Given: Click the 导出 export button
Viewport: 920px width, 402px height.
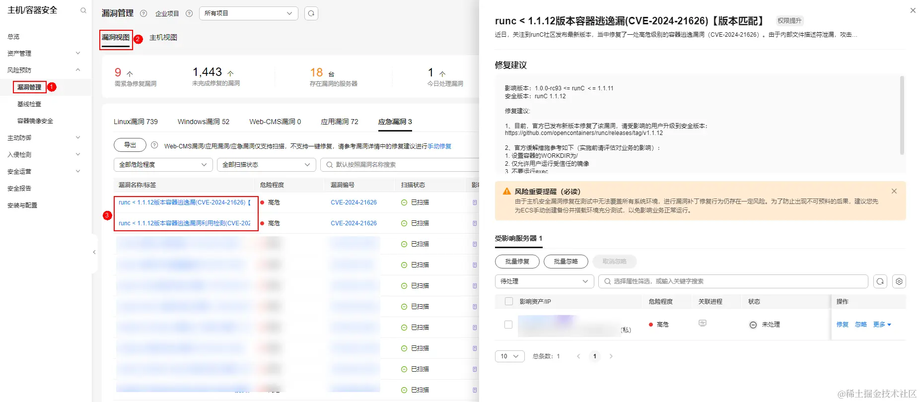Looking at the screenshot, I should (130, 145).
